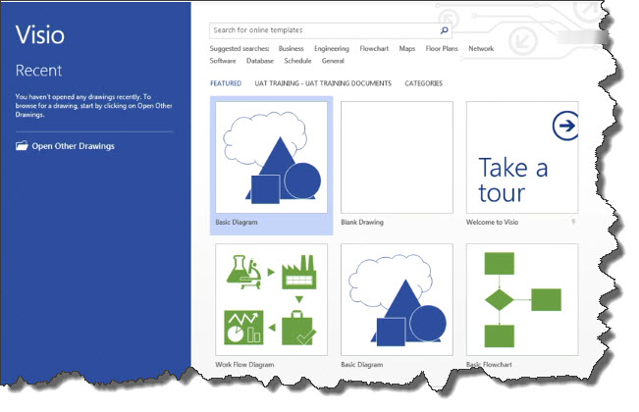Image resolution: width=639 pixels, height=412 pixels.
Task: Open the Welcome to Visio tour thumbnail
Action: (x=522, y=157)
